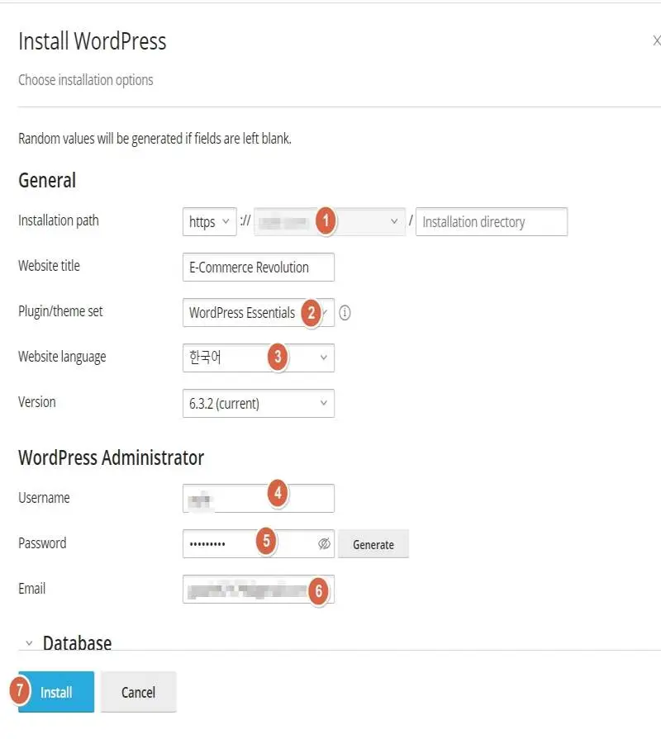Click the numbered marker 1 badge

tap(326, 220)
